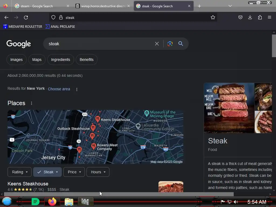The image size is (276, 207).
Task: Open Images search filter
Action: pyautogui.click(x=16, y=60)
